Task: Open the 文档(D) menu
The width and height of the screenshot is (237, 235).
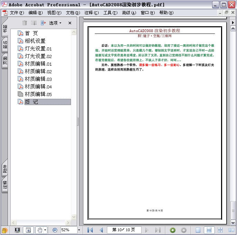Action: pyautogui.click(x=73, y=13)
